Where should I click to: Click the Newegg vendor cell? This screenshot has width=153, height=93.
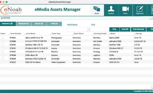click(x=96, y=52)
